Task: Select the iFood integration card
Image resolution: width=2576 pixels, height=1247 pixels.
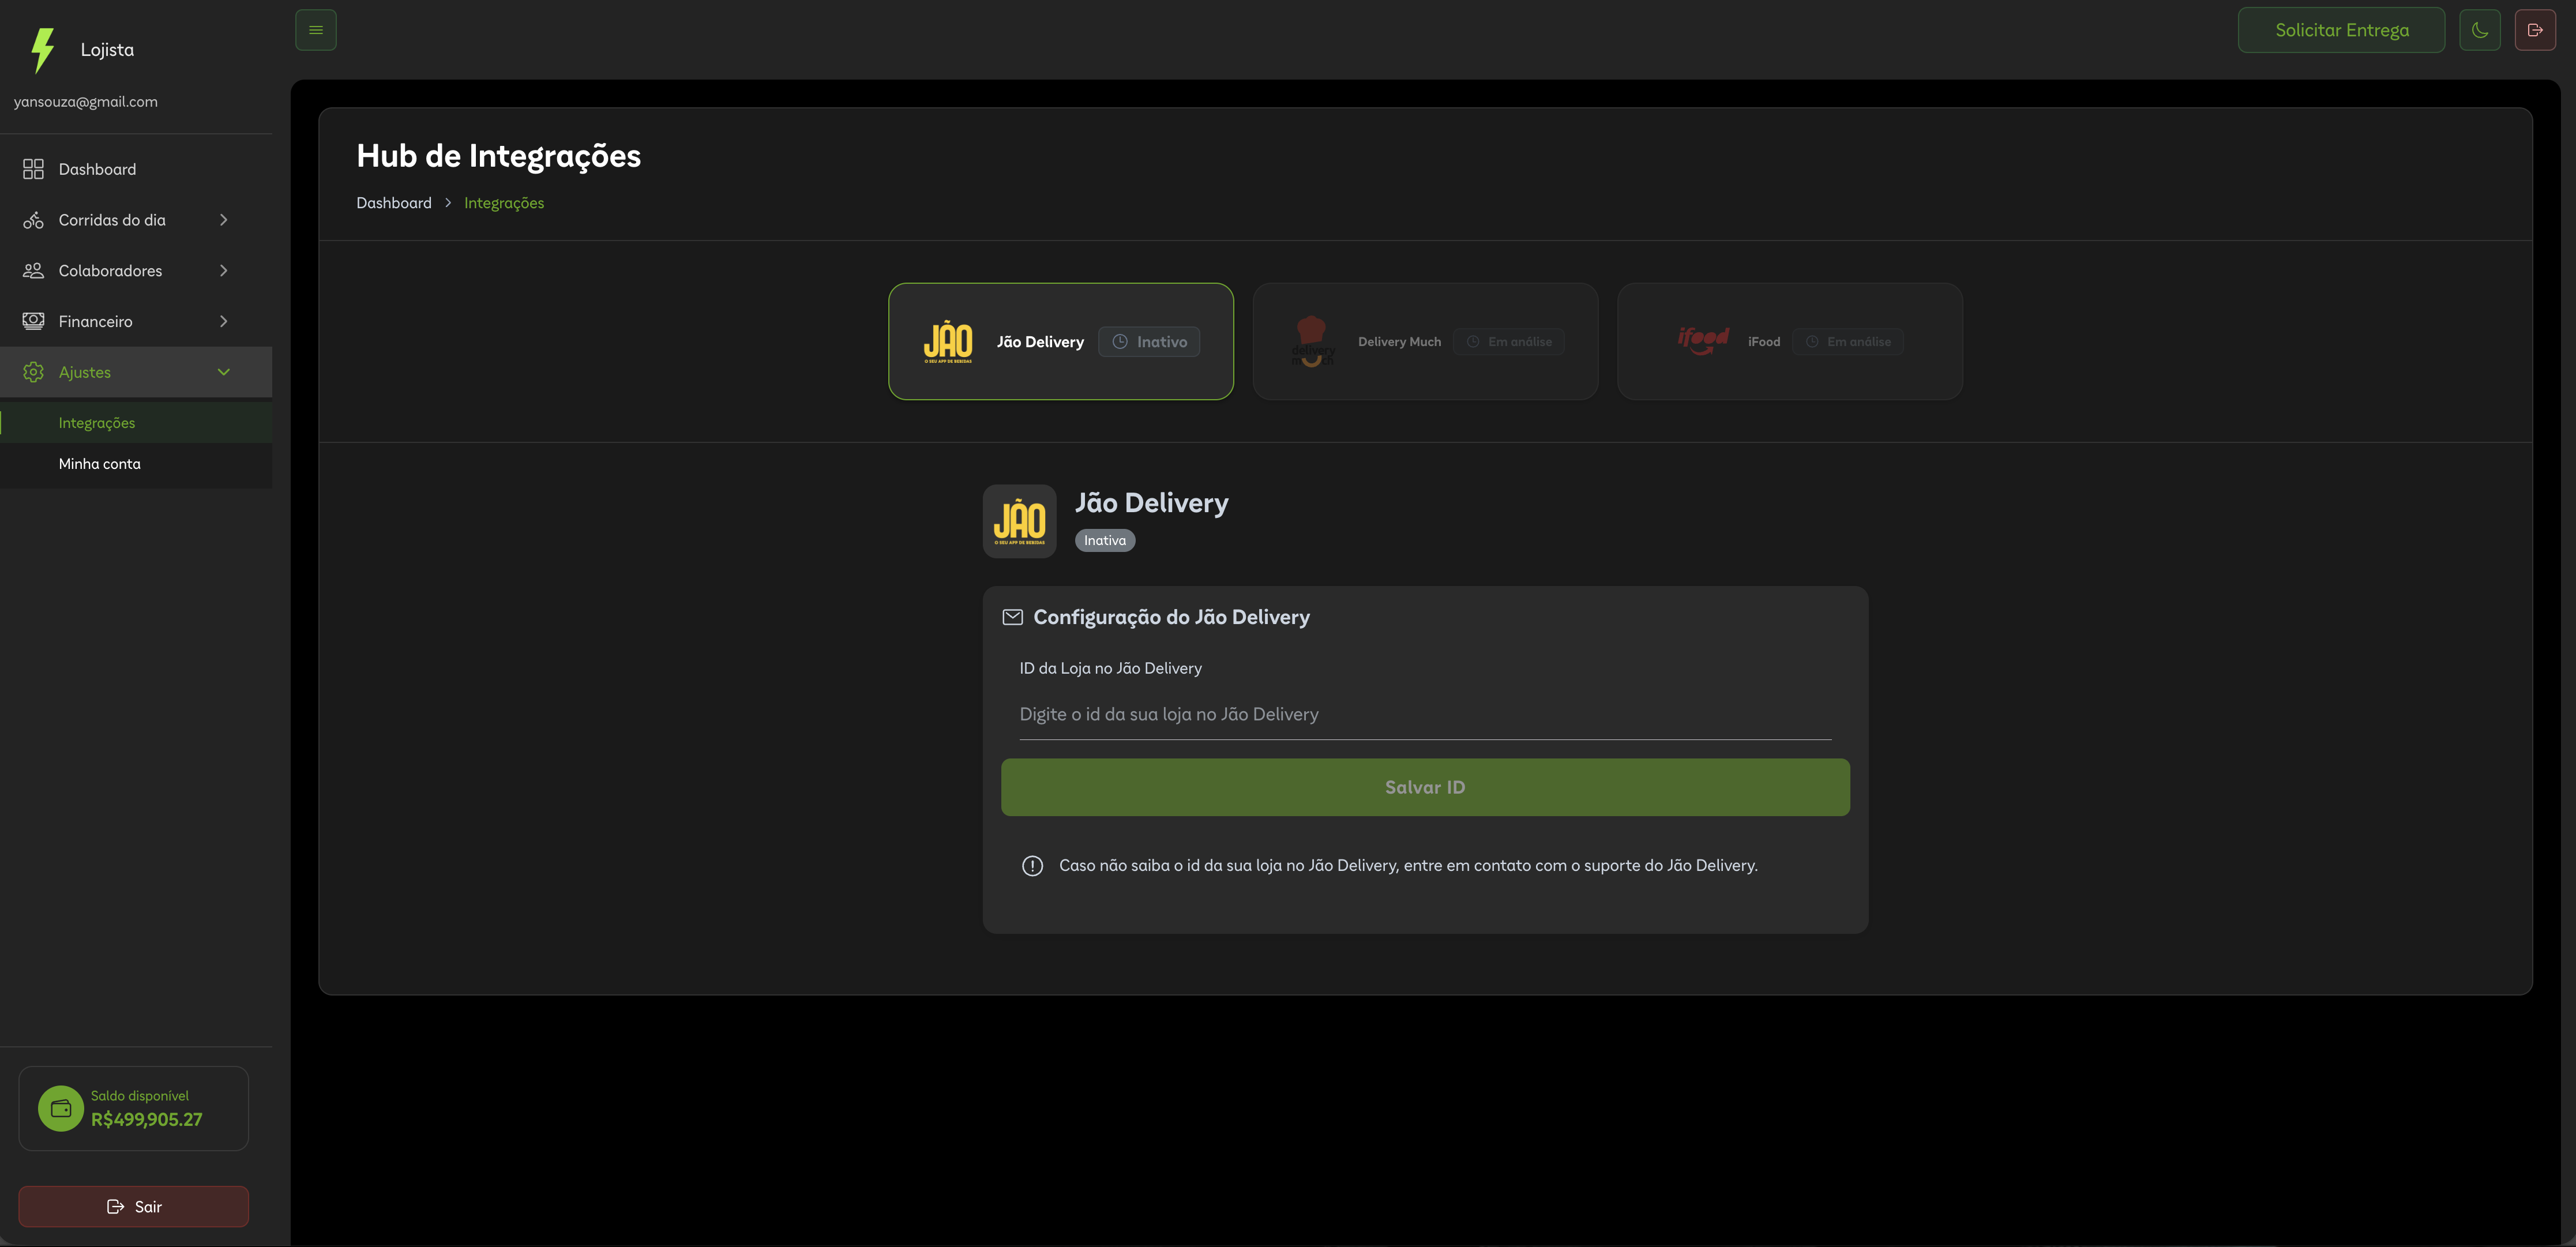Action: (x=1789, y=341)
